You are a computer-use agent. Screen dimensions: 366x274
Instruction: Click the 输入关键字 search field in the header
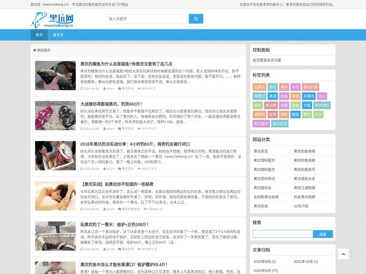[148, 19]
